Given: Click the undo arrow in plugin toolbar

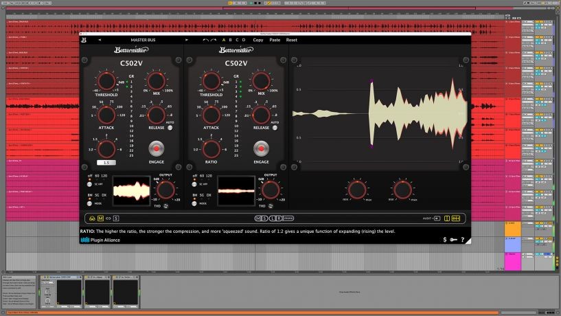Looking at the screenshot, I should (x=205, y=40).
